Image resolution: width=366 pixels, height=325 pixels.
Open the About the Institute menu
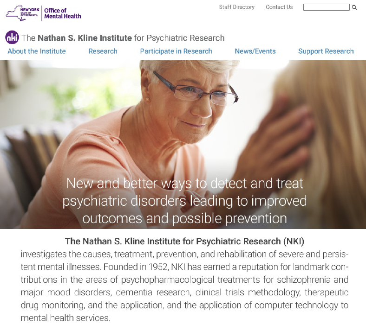point(37,51)
